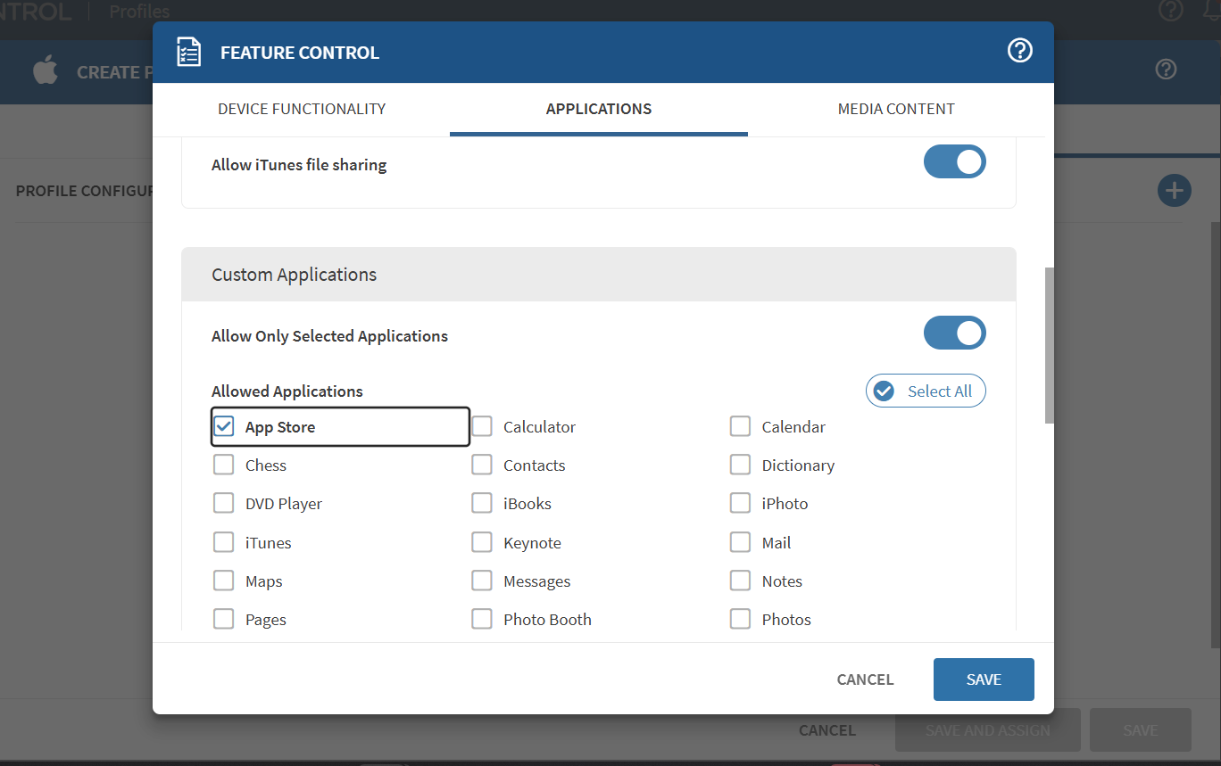Tick the Photo Booth checkbox

coord(482,620)
